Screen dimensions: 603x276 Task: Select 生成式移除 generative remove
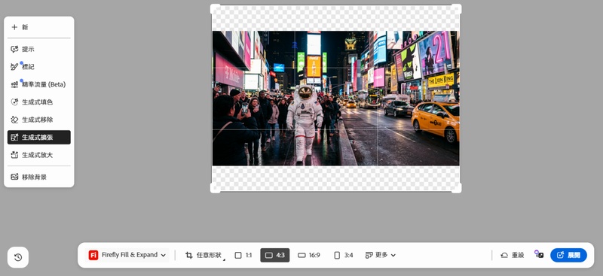click(39, 120)
